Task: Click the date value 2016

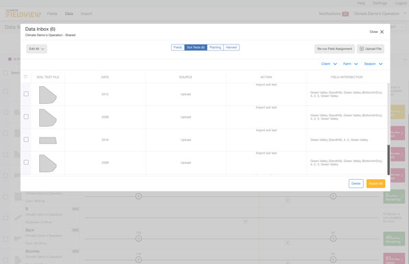Action: (x=105, y=140)
